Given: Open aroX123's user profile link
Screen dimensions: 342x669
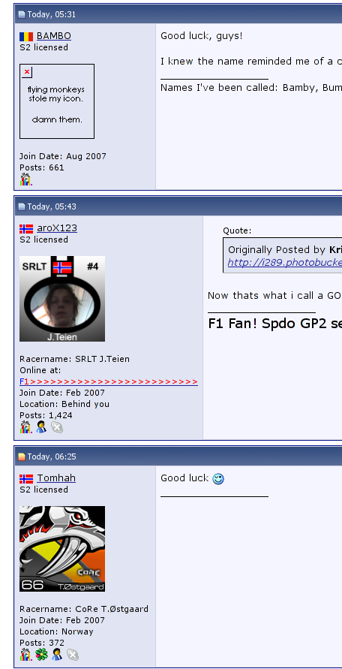Looking at the screenshot, I should [x=57, y=228].
